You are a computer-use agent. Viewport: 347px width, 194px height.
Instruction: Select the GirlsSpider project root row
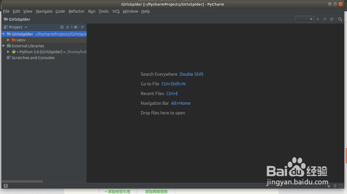click(44, 34)
